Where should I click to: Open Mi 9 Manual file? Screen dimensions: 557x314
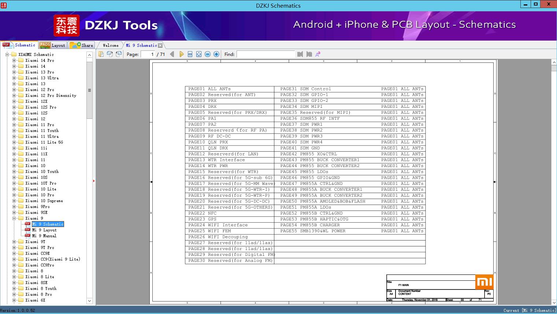point(44,236)
